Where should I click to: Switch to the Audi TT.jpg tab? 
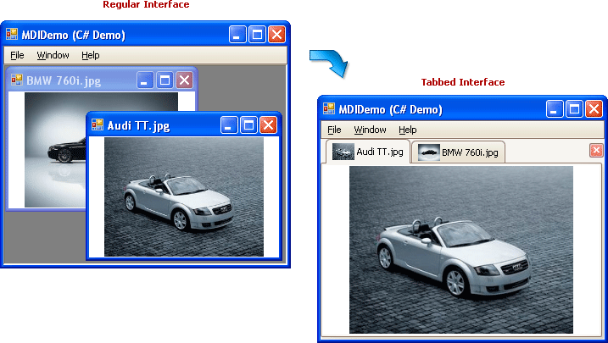pyautogui.click(x=367, y=152)
